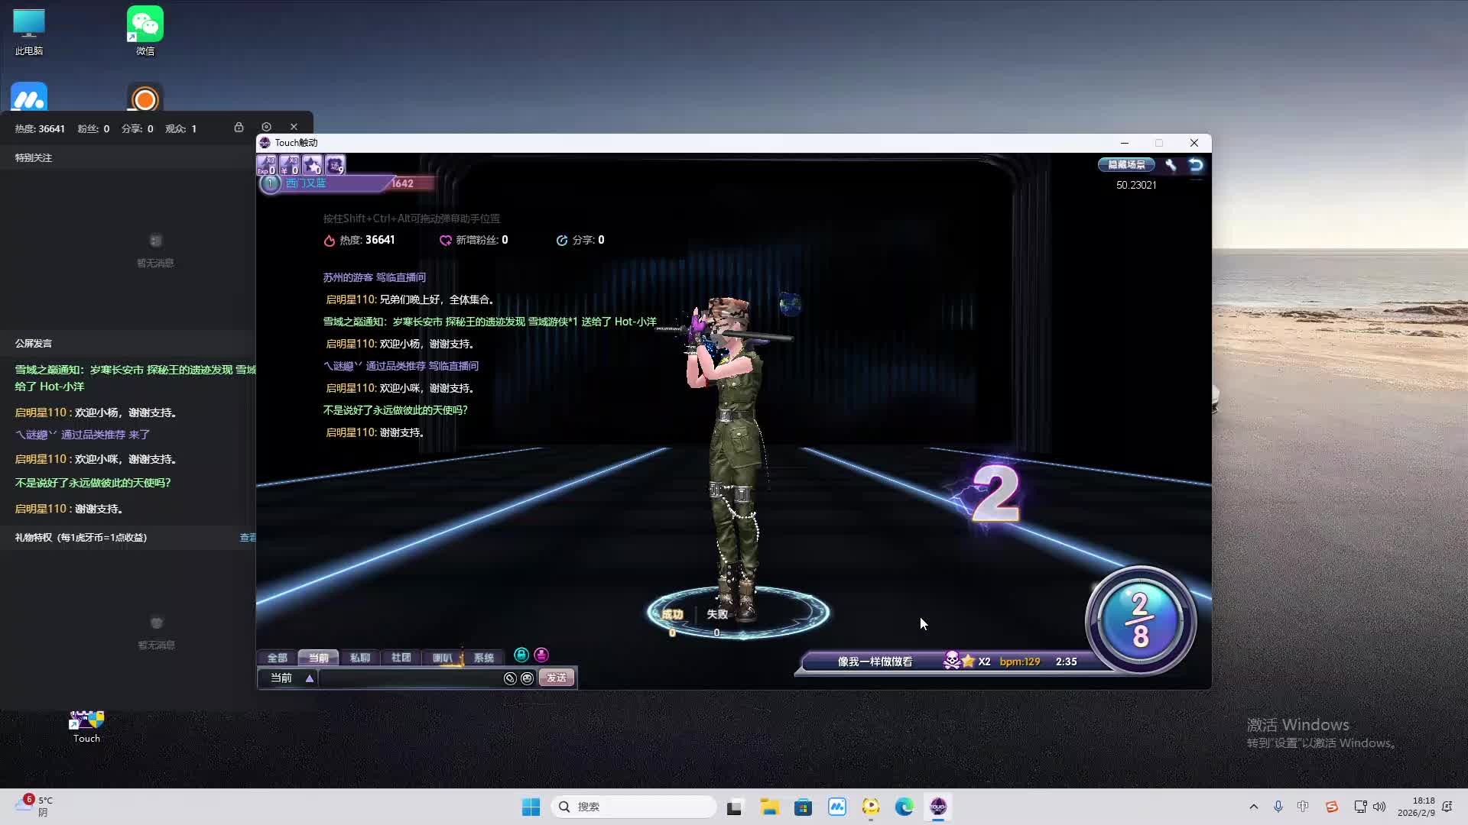Click the Exp X2 buff icon
The height and width of the screenshot is (825, 1468).
pyautogui.click(x=267, y=165)
